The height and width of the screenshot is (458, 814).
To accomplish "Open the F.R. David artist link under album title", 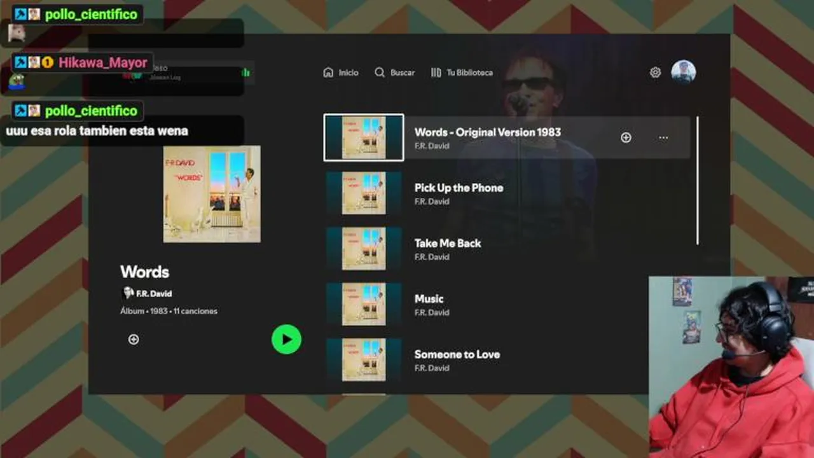I will [x=147, y=293].
